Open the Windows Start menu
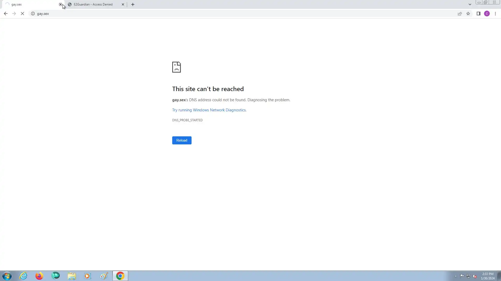This screenshot has width=501, height=281. (7, 276)
